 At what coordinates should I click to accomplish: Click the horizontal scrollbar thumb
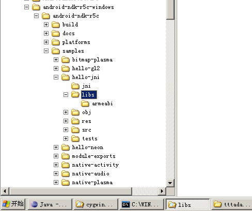pos(70,191)
